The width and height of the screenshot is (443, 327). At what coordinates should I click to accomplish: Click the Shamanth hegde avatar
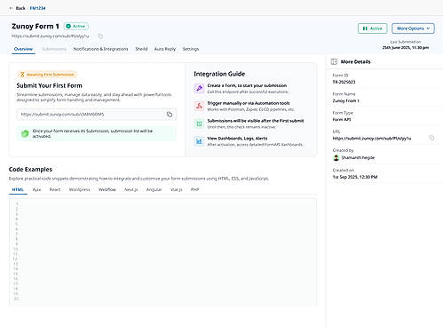point(336,157)
